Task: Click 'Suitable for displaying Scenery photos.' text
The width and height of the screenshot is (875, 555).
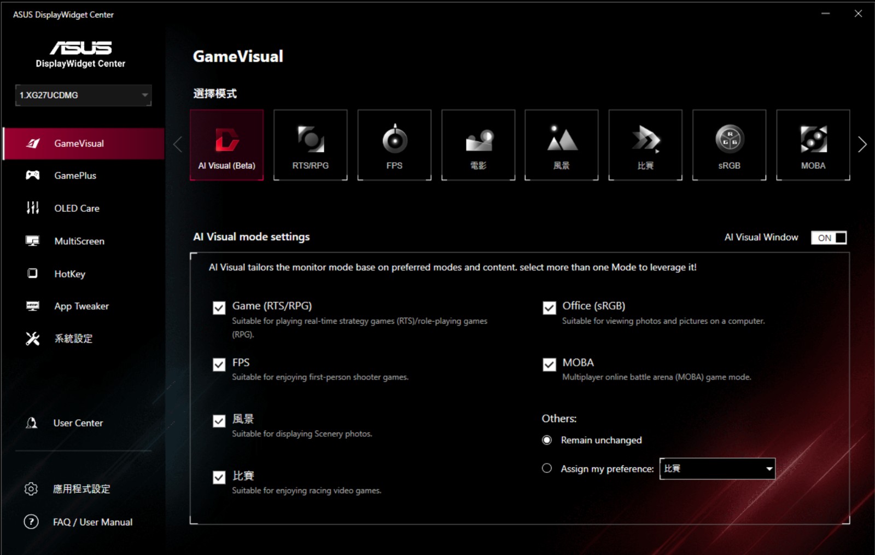Action: [302, 434]
